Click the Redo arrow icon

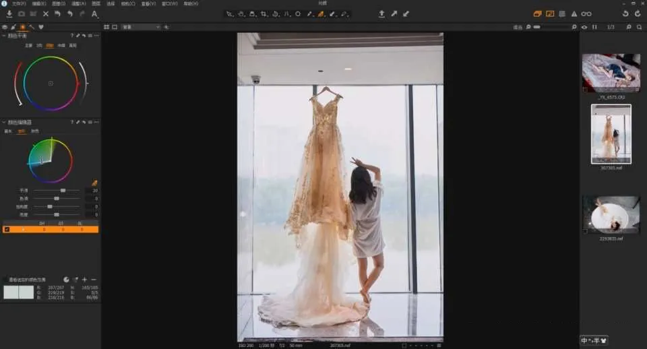[82, 14]
